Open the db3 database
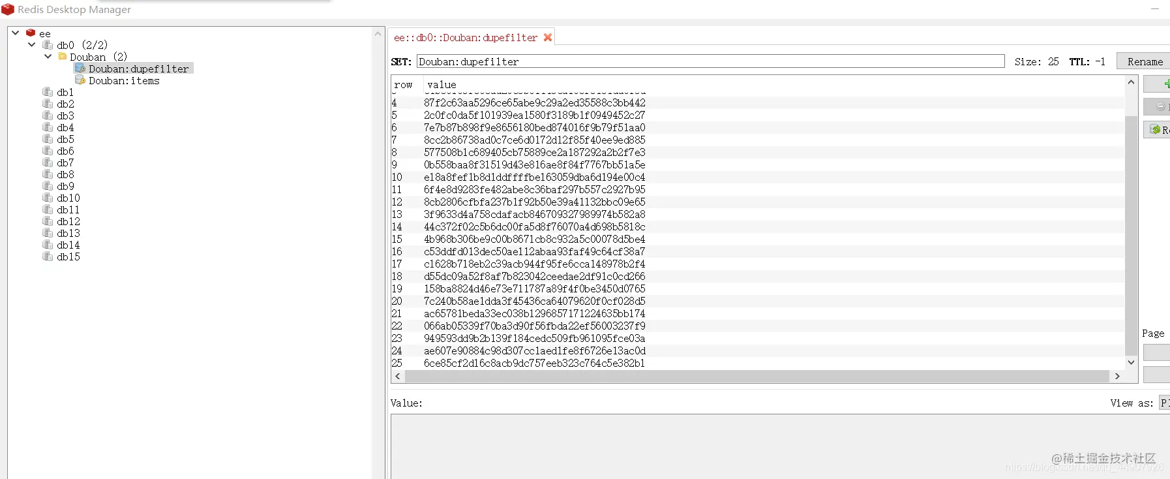The width and height of the screenshot is (1170, 479). (65, 116)
